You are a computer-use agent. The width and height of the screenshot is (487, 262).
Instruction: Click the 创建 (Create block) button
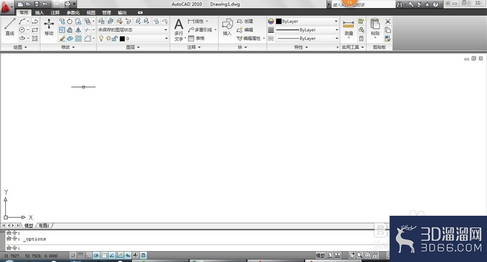click(x=245, y=21)
